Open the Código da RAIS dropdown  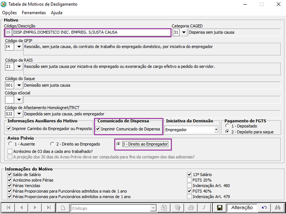point(19,67)
